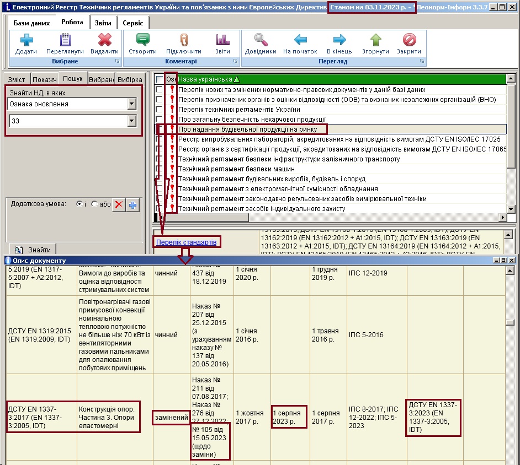Screen dimensions: 520x465
Task: Switch to the Зміст side tab
Action: point(17,79)
